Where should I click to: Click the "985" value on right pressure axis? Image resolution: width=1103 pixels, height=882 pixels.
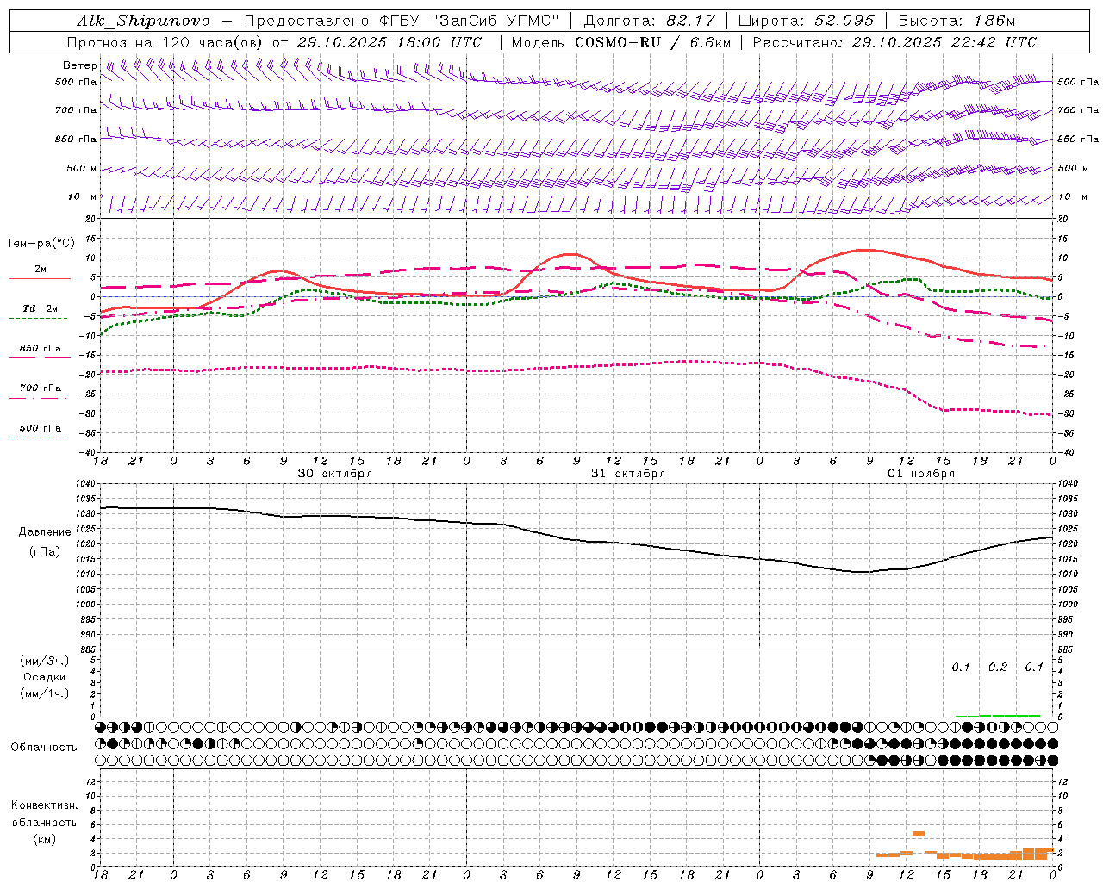click(1067, 649)
